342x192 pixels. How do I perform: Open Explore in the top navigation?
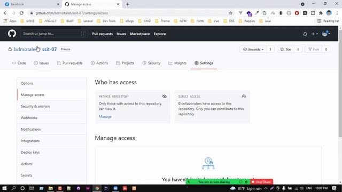pyautogui.click(x=160, y=34)
